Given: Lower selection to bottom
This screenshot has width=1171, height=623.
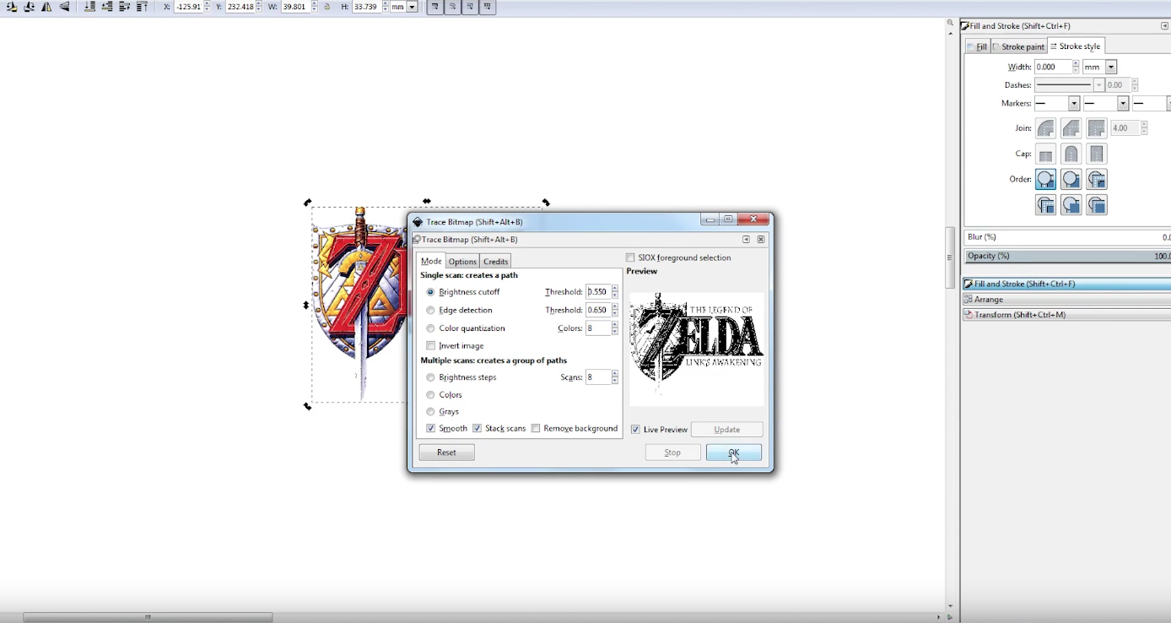Looking at the screenshot, I should [90, 7].
